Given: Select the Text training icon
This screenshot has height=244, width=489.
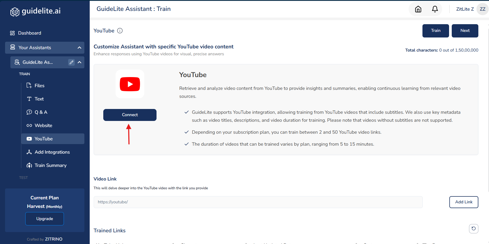Looking at the screenshot, I should point(29,99).
